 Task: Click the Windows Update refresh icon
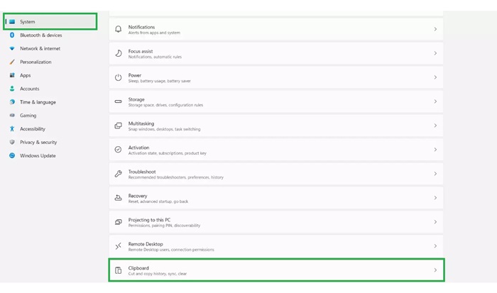(12, 155)
